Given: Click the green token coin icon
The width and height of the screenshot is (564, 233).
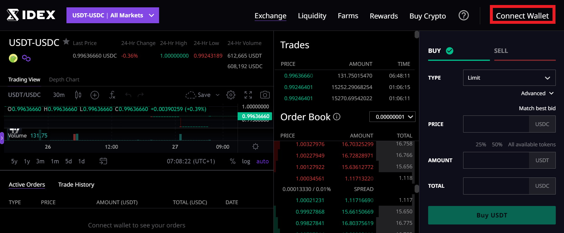Looking at the screenshot, I should pos(13,58).
